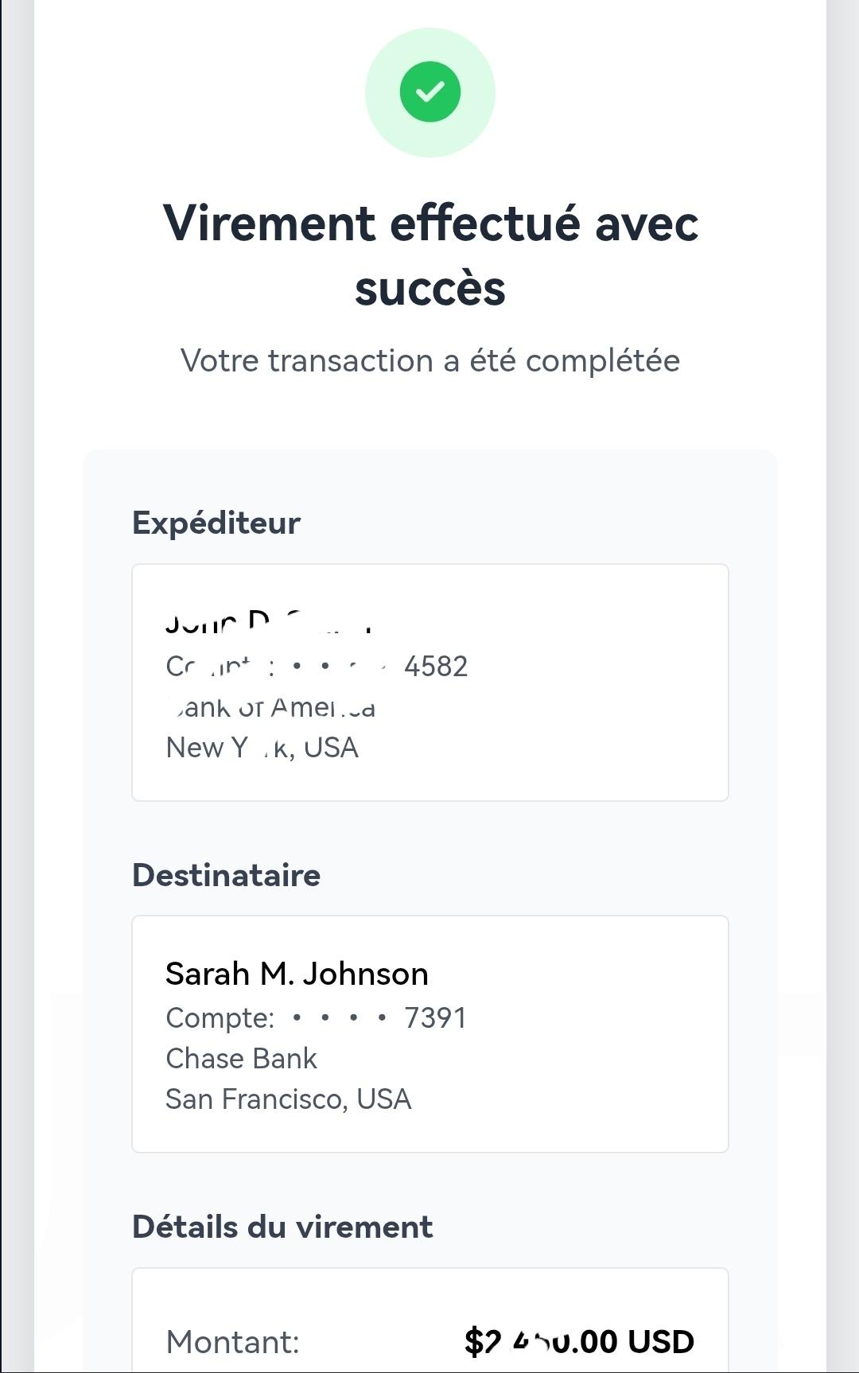The width and height of the screenshot is (859, 1373).
Task: Tap the masked dots in recipient account
Action: (340, 1017)
